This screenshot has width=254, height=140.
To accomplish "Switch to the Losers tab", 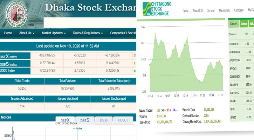I will [243, 24].
